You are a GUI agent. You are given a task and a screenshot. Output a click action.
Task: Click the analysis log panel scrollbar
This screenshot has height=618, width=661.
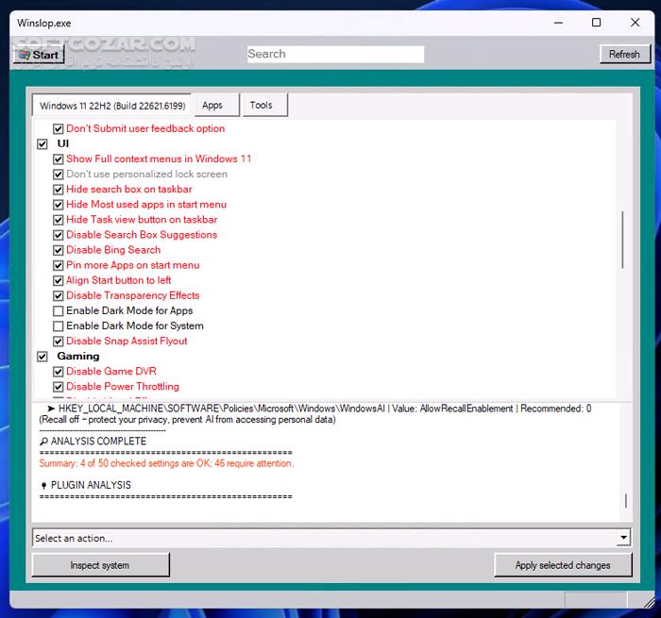624,501
